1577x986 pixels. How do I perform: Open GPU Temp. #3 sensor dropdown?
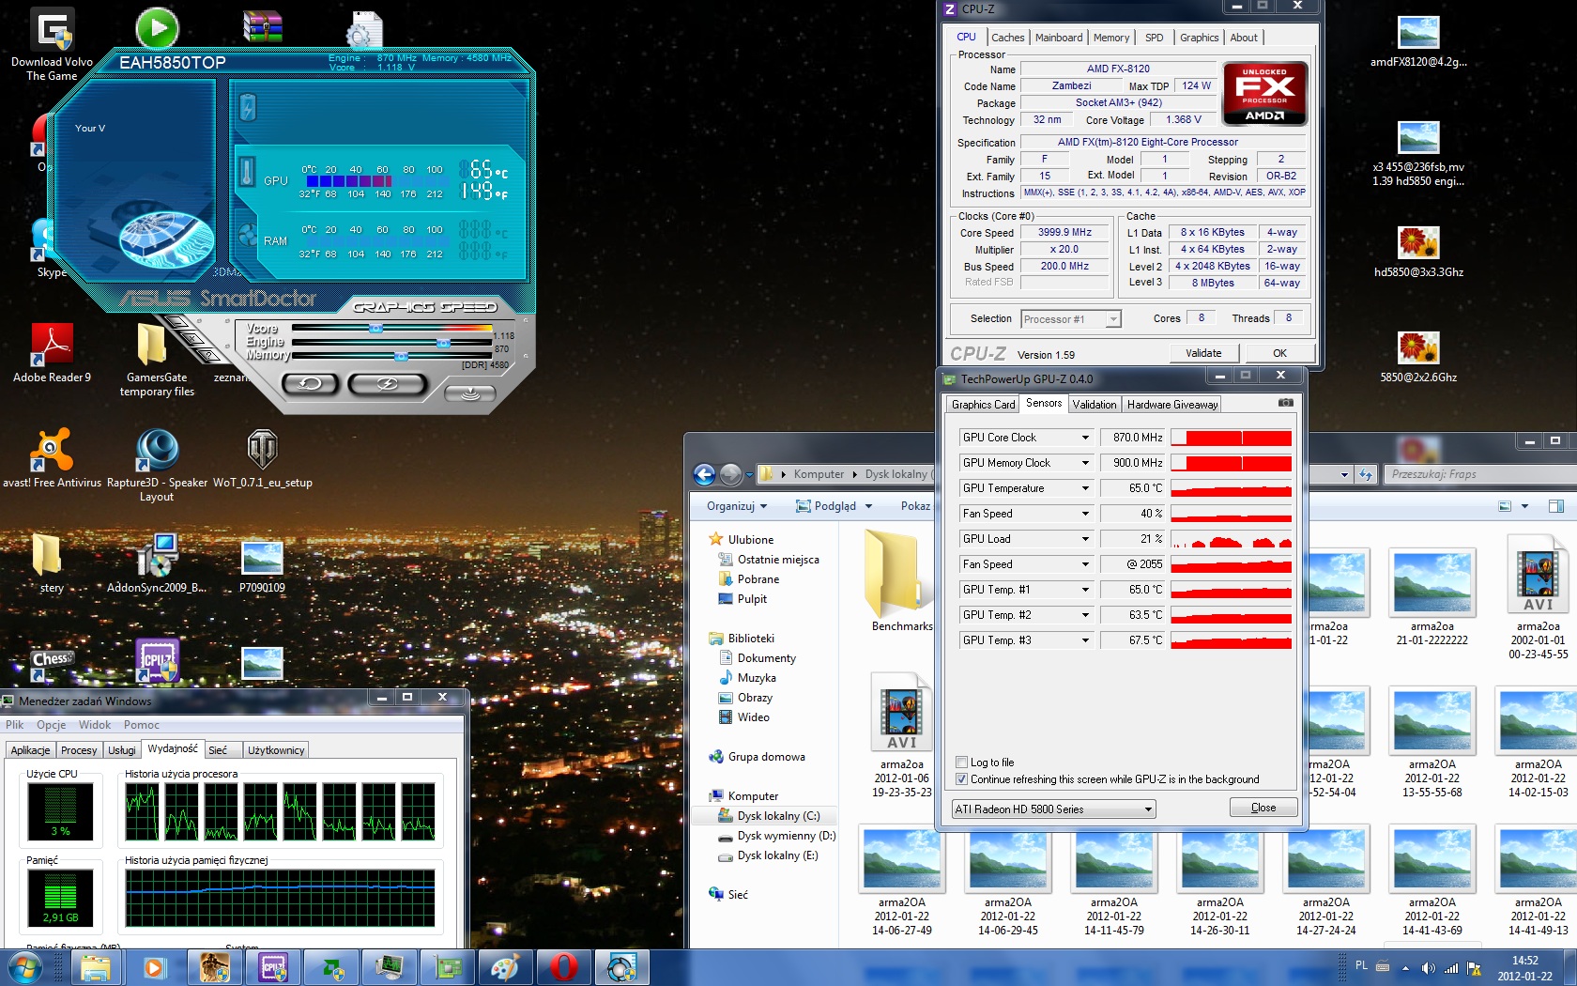coord(1085,640)
